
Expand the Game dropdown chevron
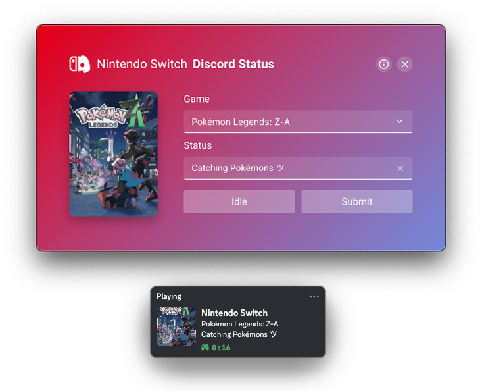(x=399, y=121)
